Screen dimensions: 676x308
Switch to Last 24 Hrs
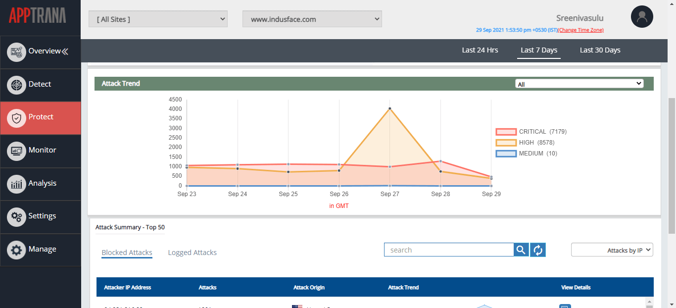click(480, 50)
